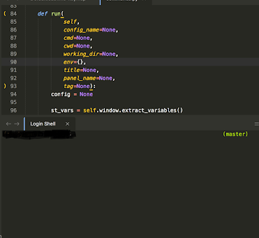Close the Login Shell tab
Screen dimensions: 259x238
pyautogui.click(x=67, y=124)
